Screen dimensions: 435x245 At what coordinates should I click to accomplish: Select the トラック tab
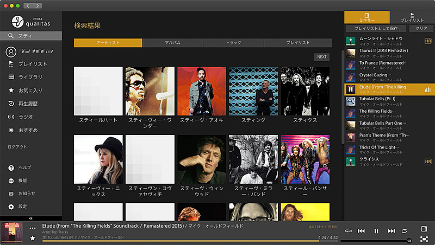coord(233,43)
